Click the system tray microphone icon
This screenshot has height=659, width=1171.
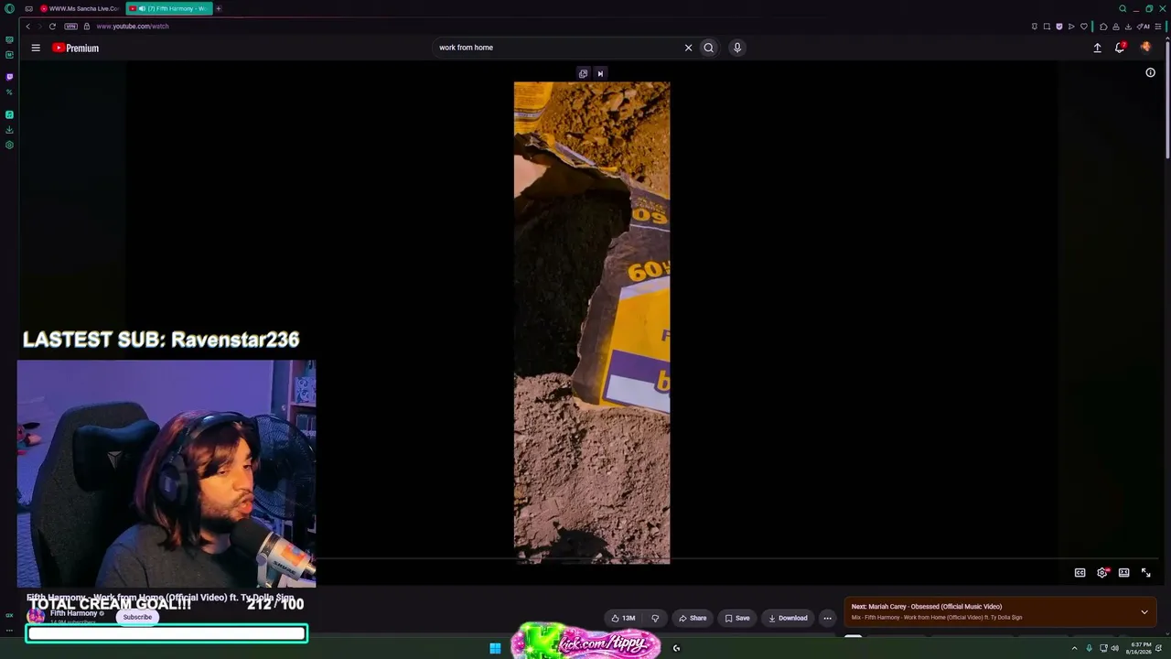coord(1089,648)
